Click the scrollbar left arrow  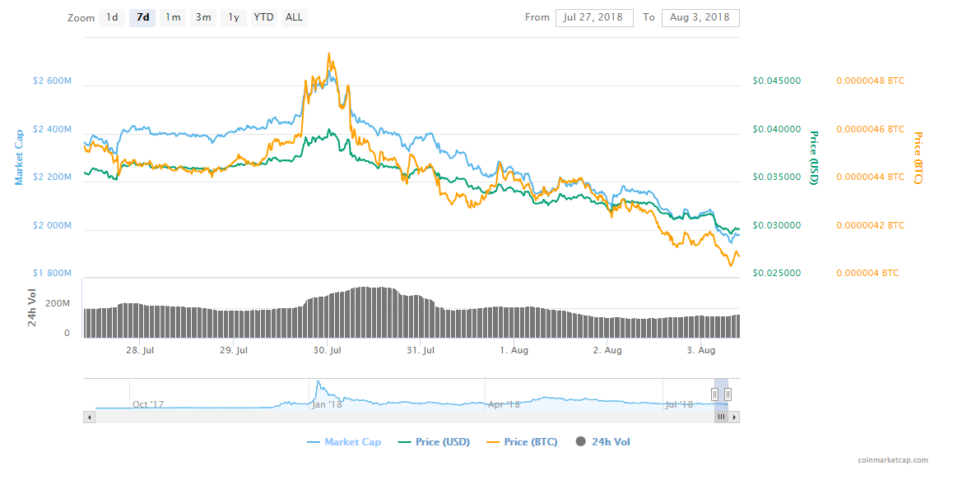89,417
